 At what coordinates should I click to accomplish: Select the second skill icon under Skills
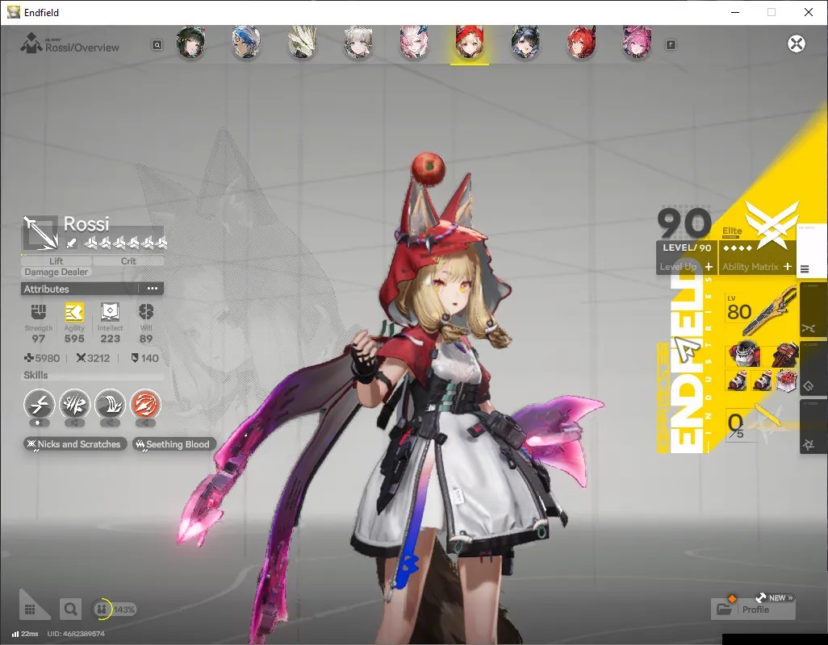click(74, 404)
